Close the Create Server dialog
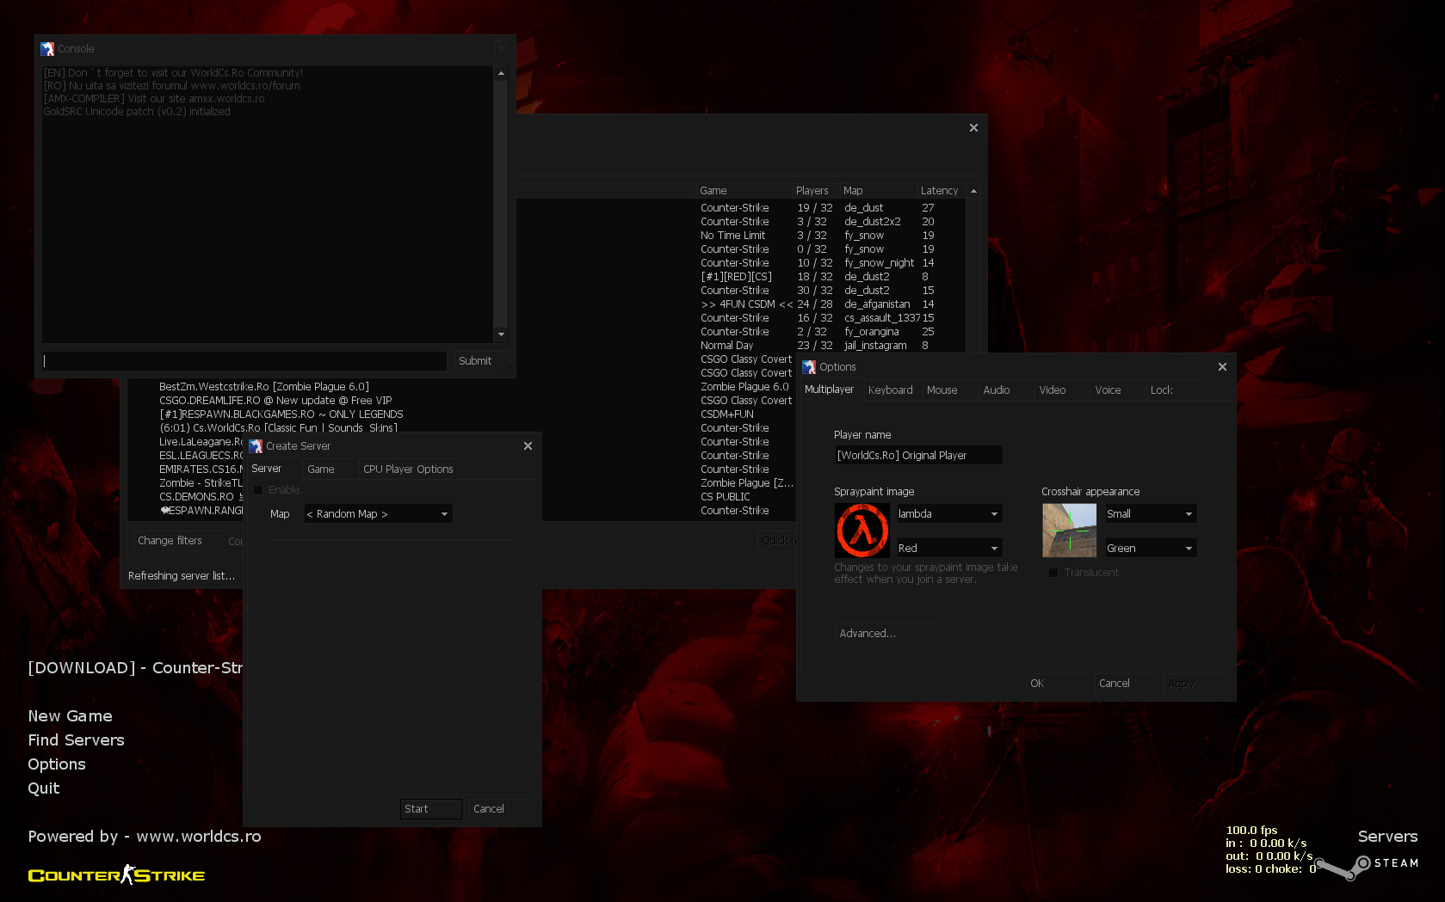 point(528,446)
